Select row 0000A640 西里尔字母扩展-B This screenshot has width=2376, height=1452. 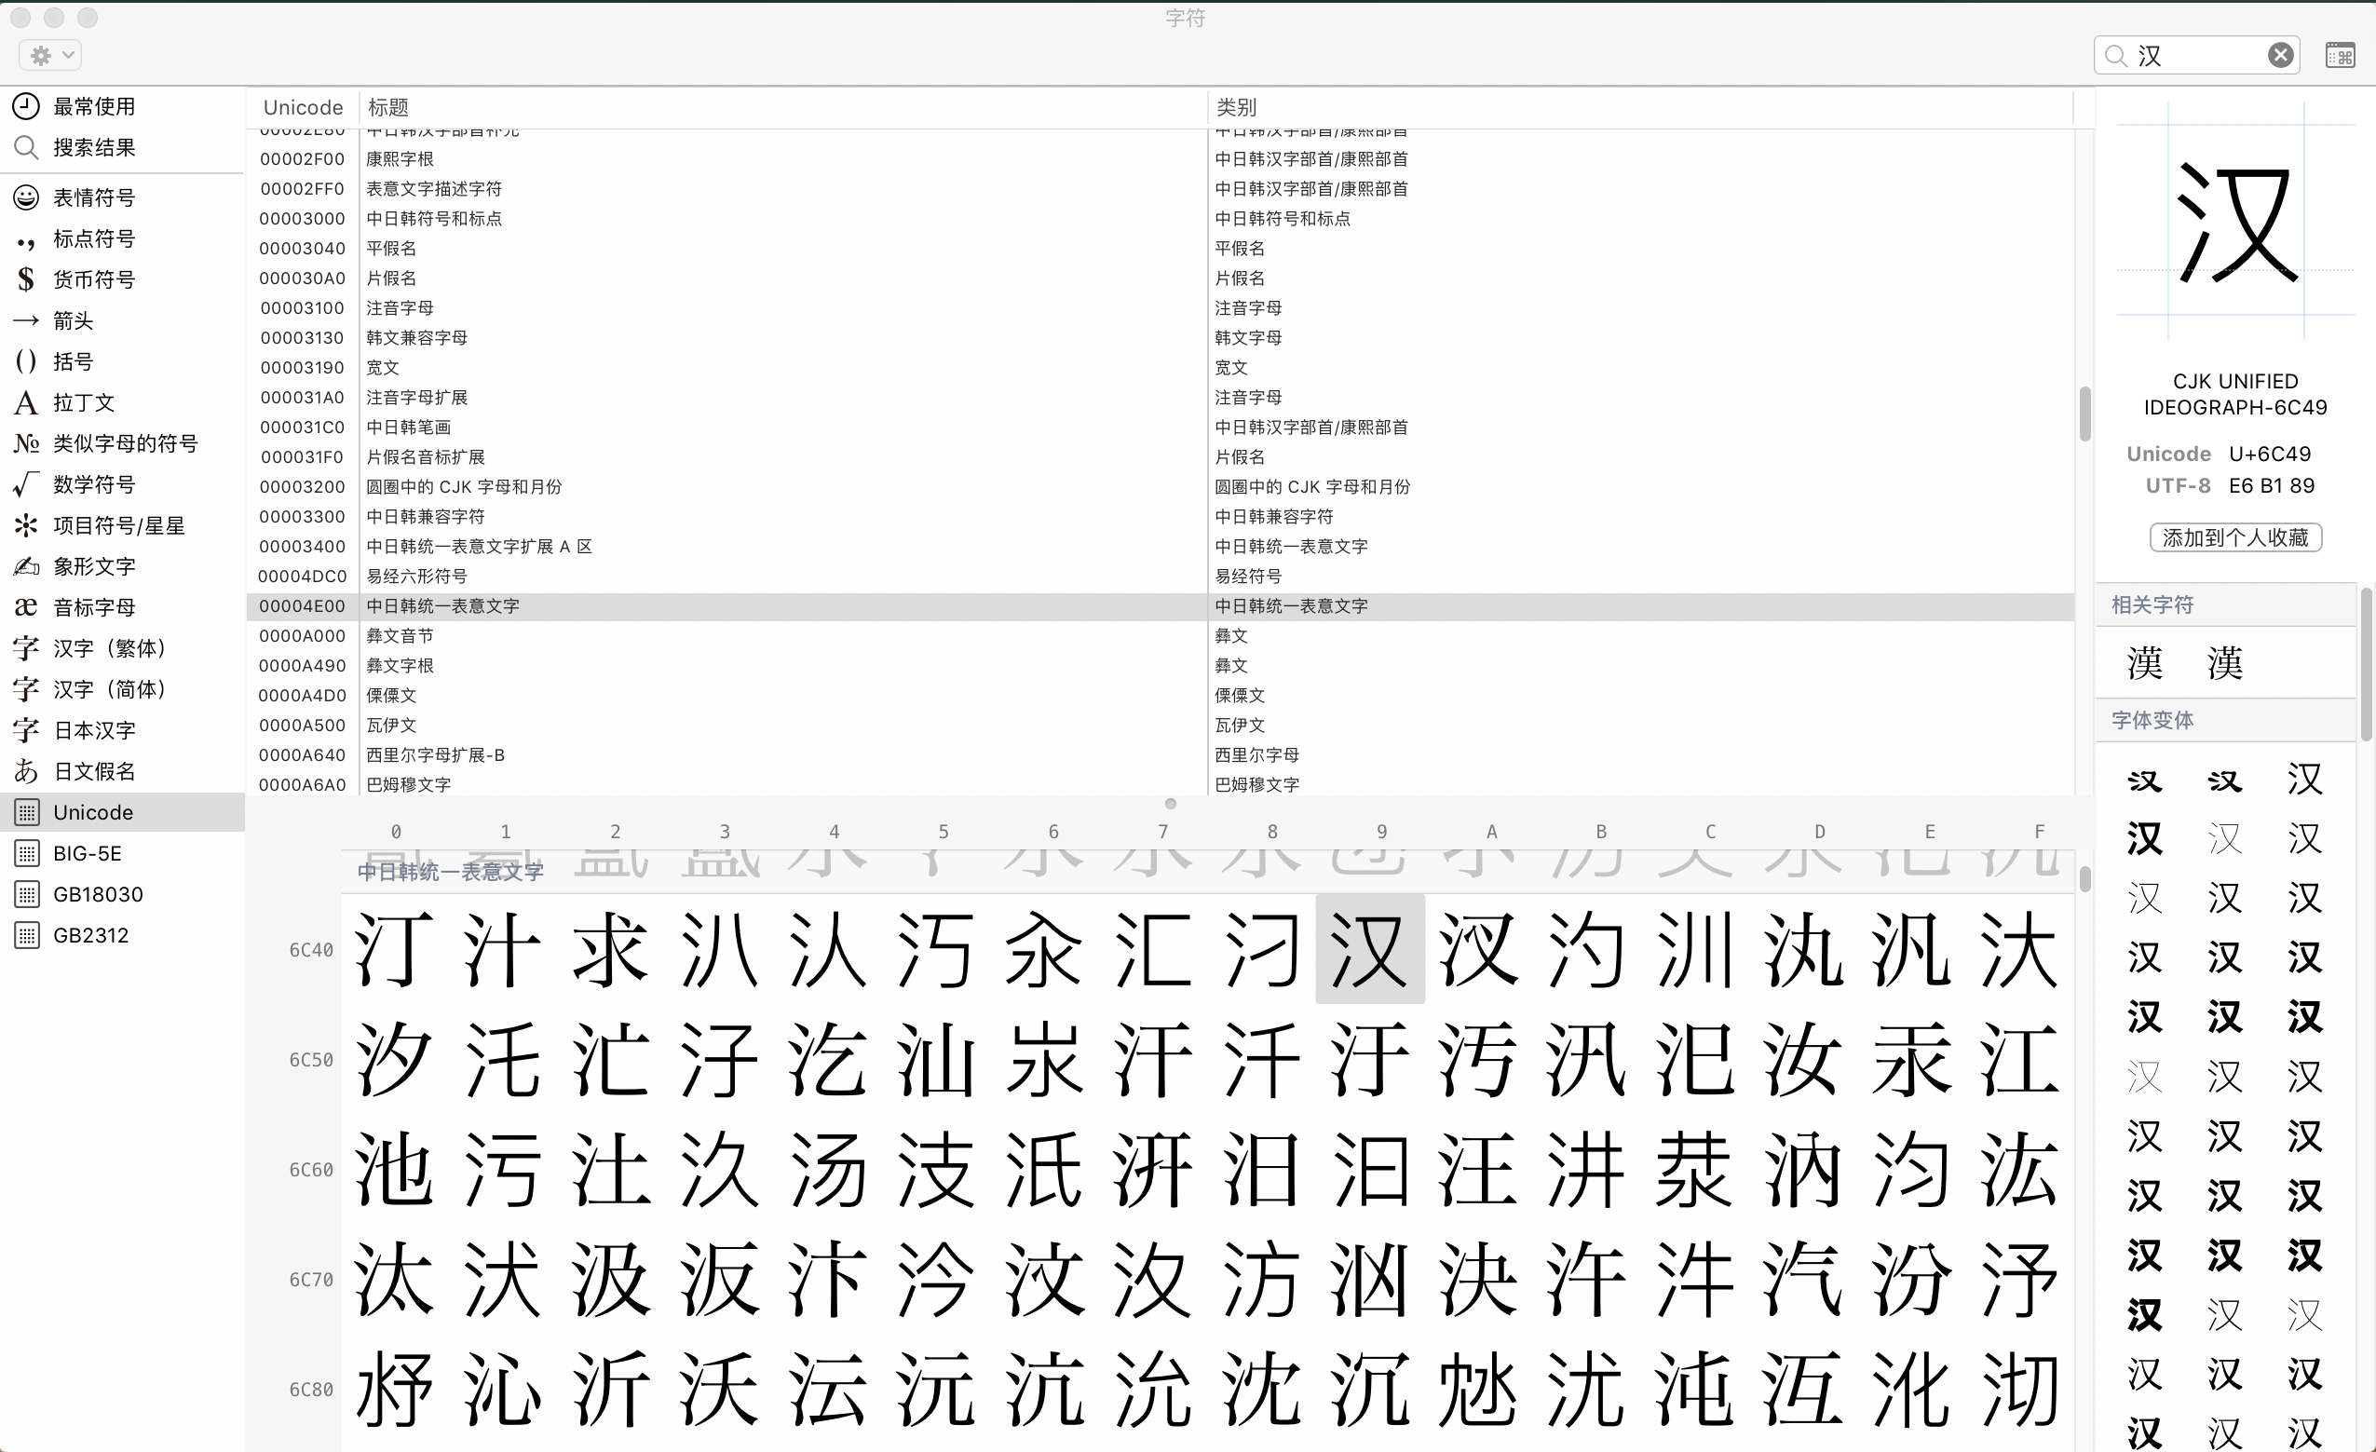[1161, 755]
